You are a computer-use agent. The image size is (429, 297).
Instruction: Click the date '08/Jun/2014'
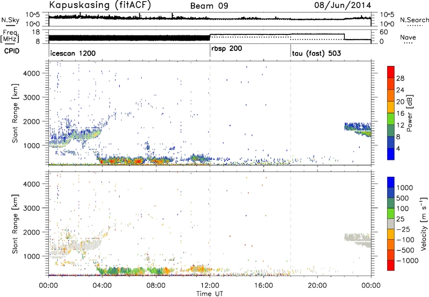coord(343,5)
